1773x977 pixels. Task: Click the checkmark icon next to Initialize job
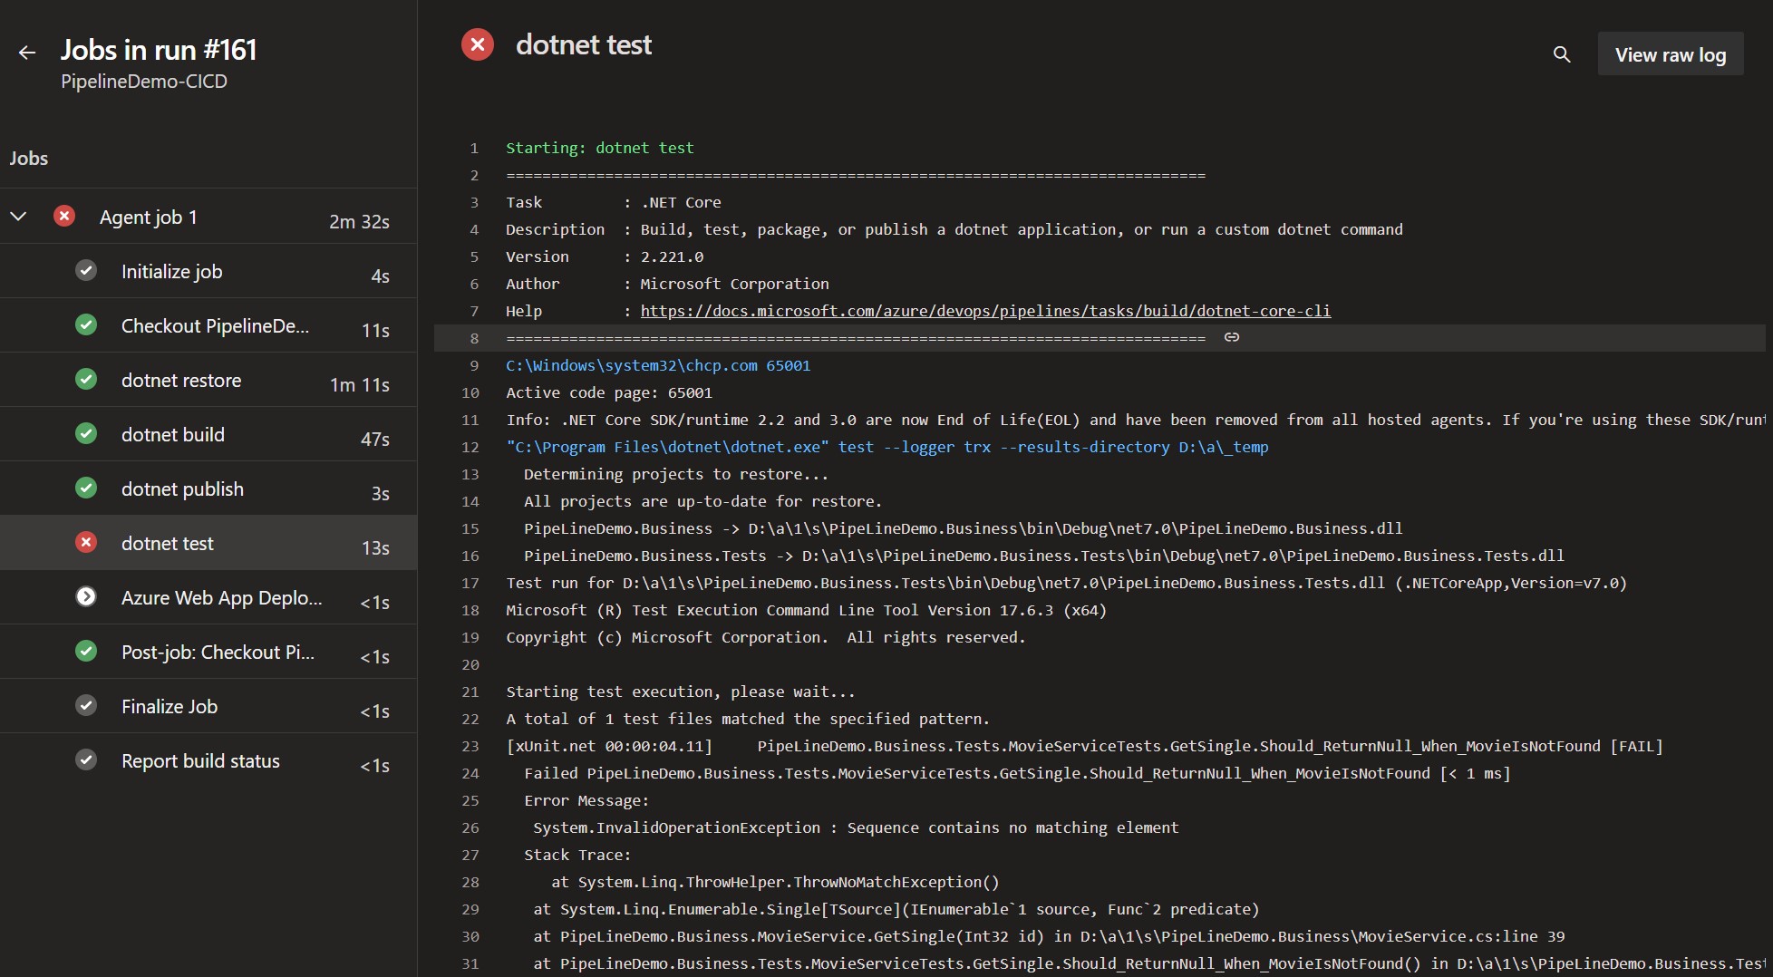point(86,270)
